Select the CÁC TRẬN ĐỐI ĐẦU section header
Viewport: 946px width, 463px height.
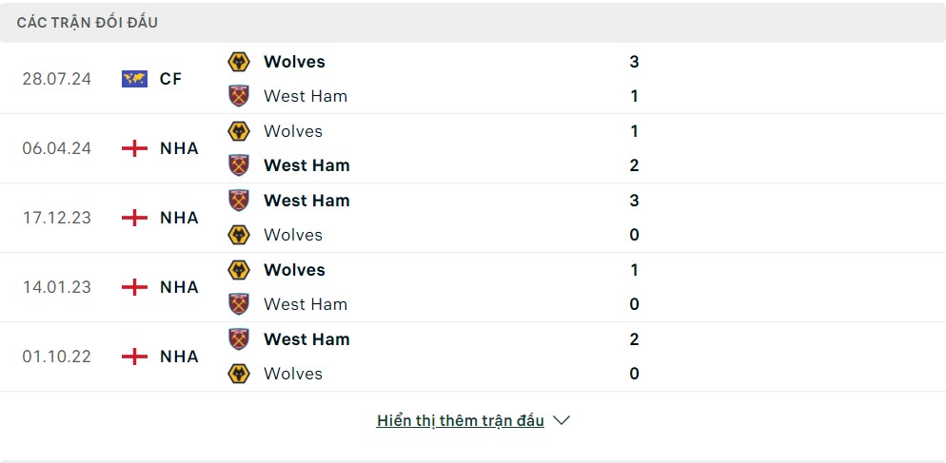88,22
